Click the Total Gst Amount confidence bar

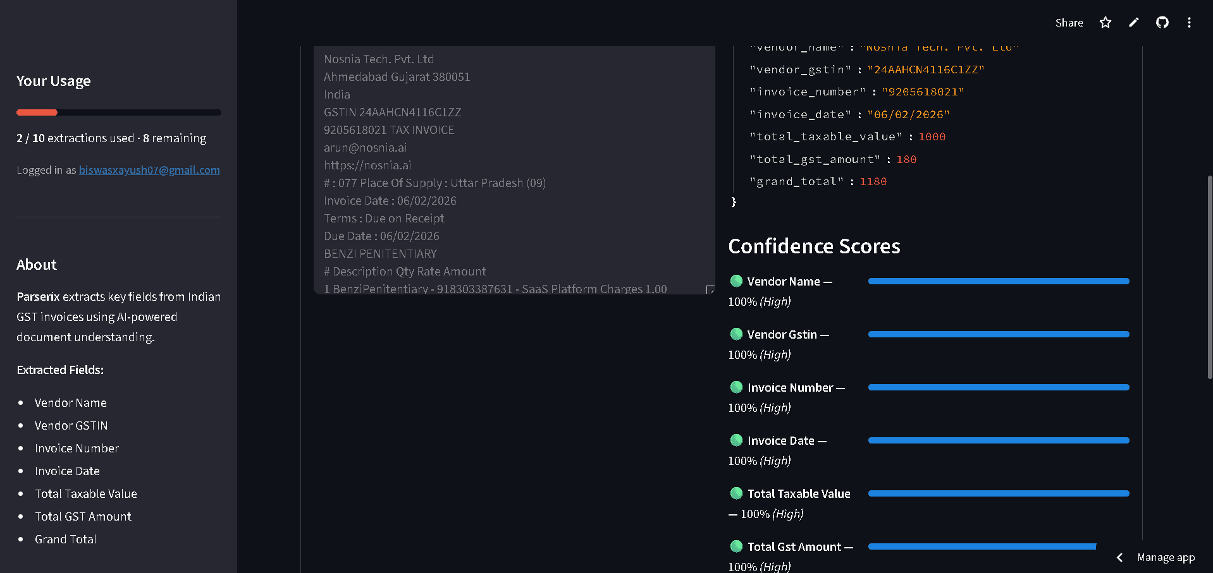pos(981,546)
